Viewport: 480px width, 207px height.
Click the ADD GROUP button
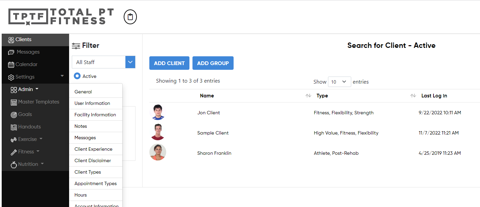click(x=213, y=63)
